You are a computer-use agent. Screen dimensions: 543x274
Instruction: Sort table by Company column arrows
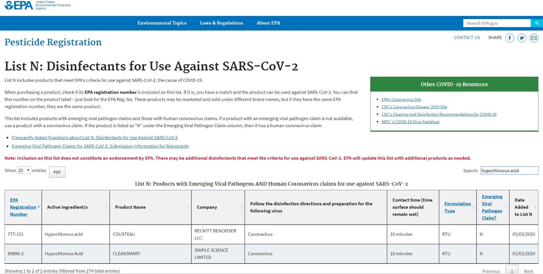pyautogui.click(x=242, y=207)
